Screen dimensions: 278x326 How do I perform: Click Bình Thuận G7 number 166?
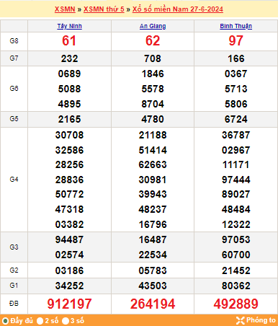(236, 58)
